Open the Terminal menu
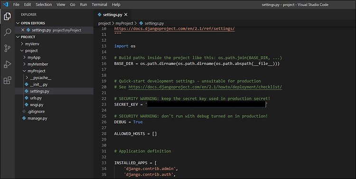The image size is (356, 179). coord(100,5)
